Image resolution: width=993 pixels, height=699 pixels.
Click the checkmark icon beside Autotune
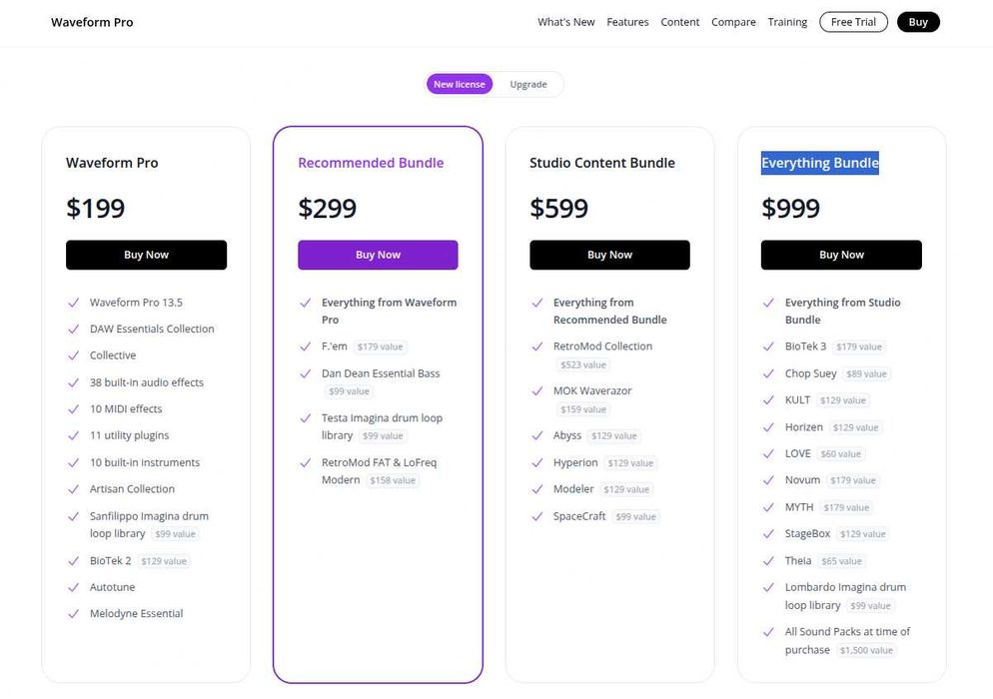73,588
